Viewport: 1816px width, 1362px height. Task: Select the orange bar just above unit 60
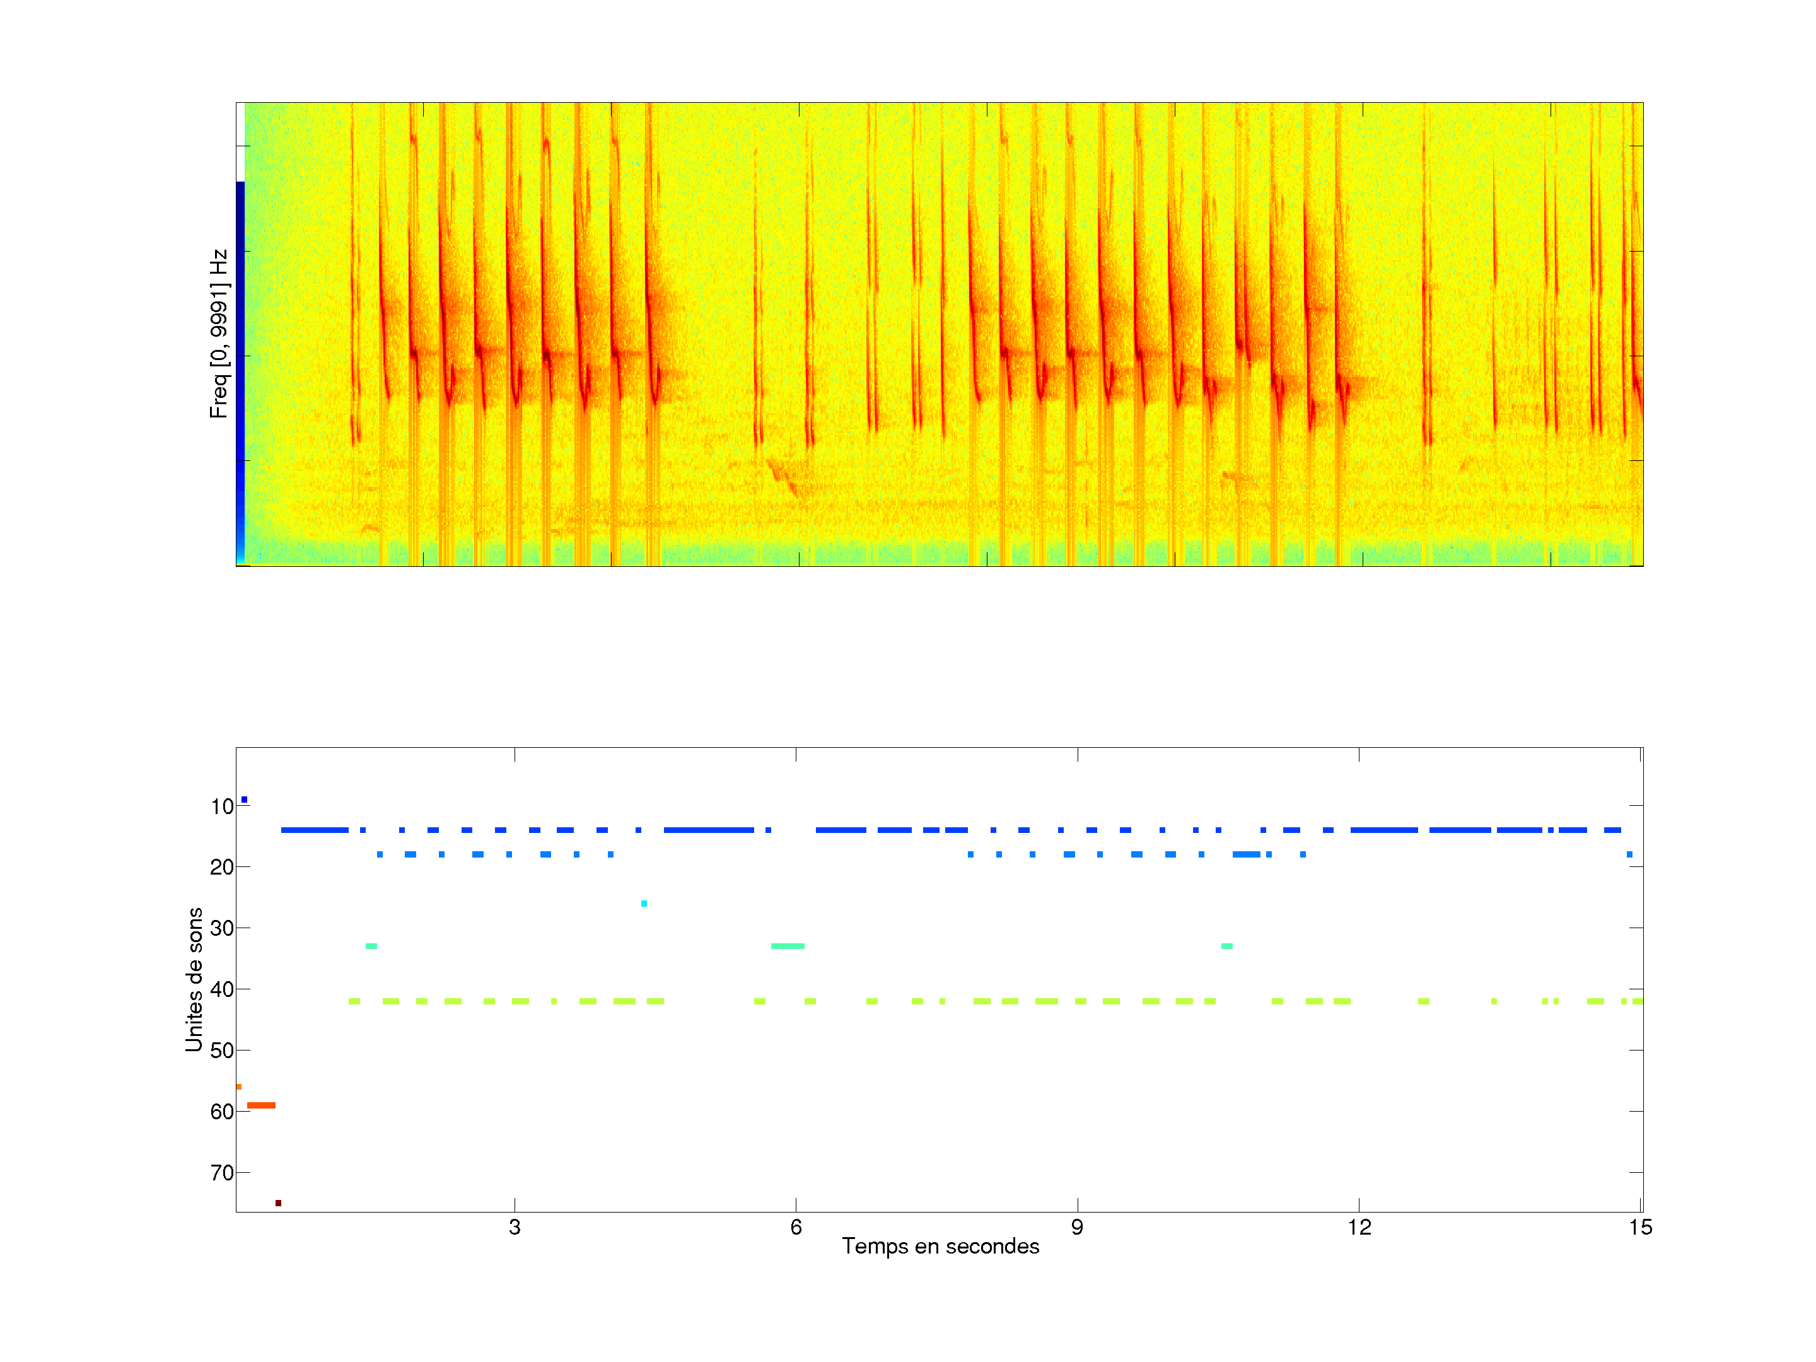point(261,1105)
